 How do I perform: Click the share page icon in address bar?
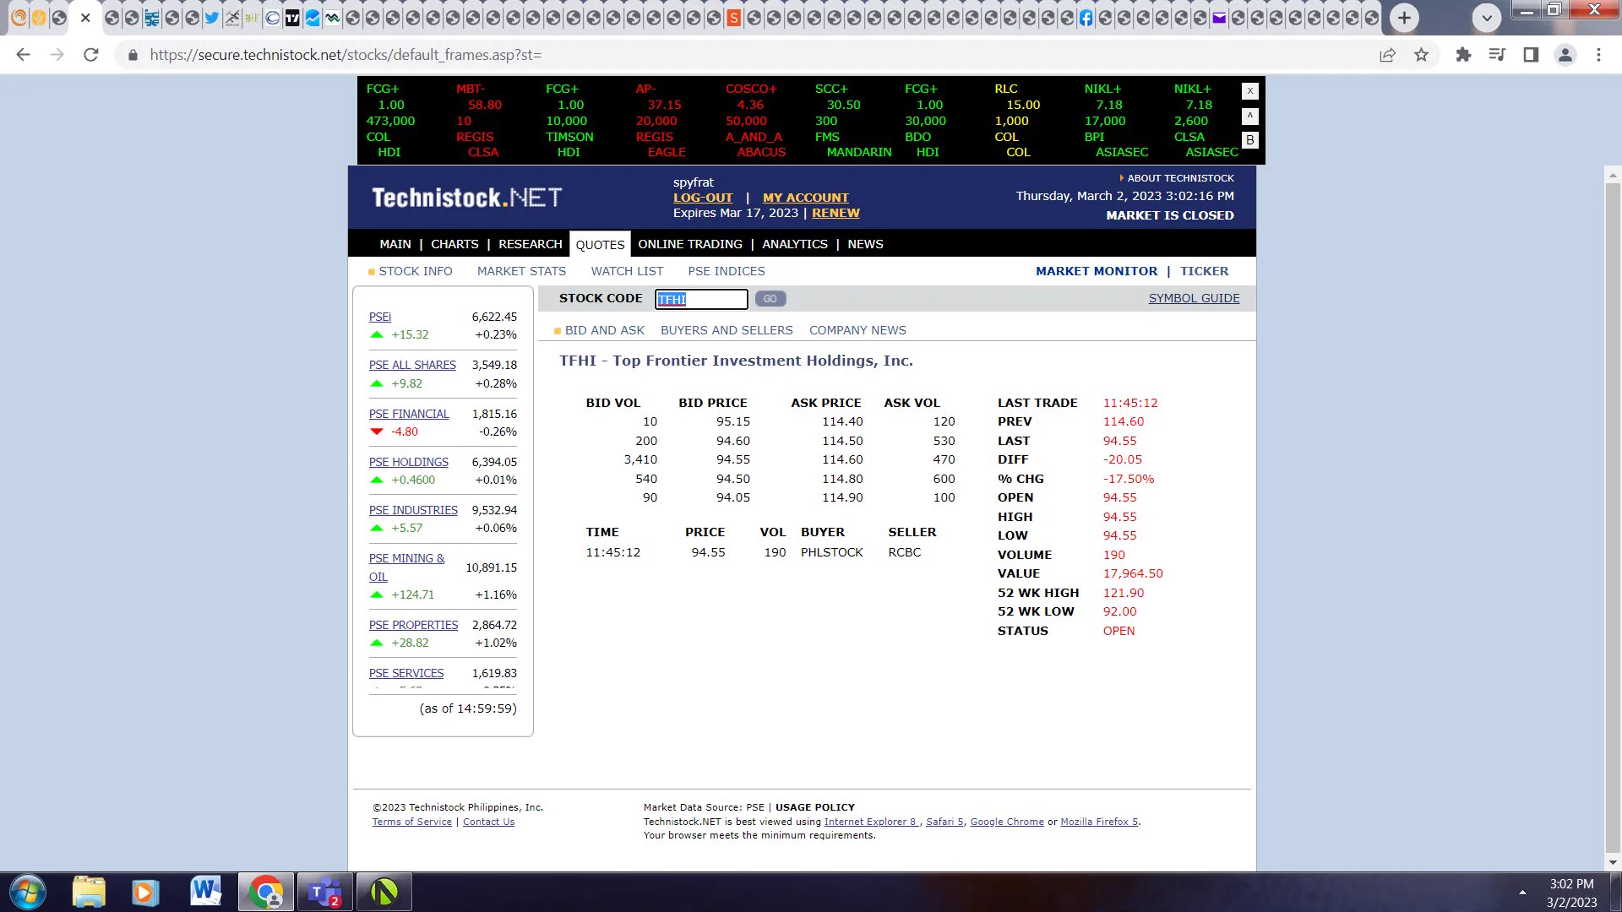[x=1387, y=55]
